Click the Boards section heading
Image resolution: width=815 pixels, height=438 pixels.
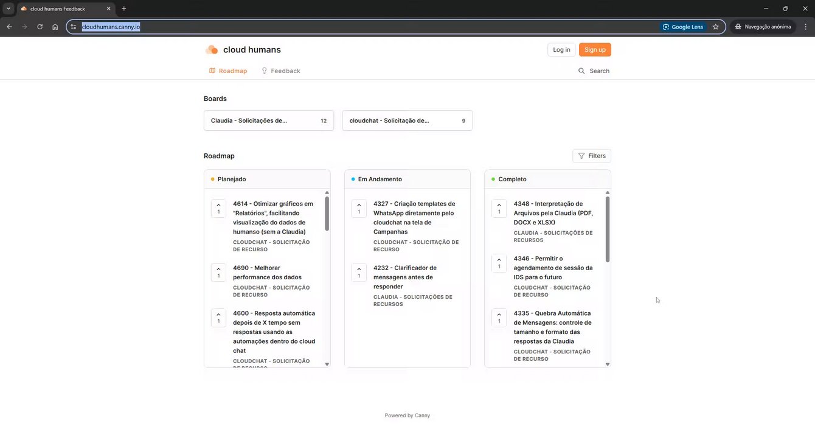[215, 99]
